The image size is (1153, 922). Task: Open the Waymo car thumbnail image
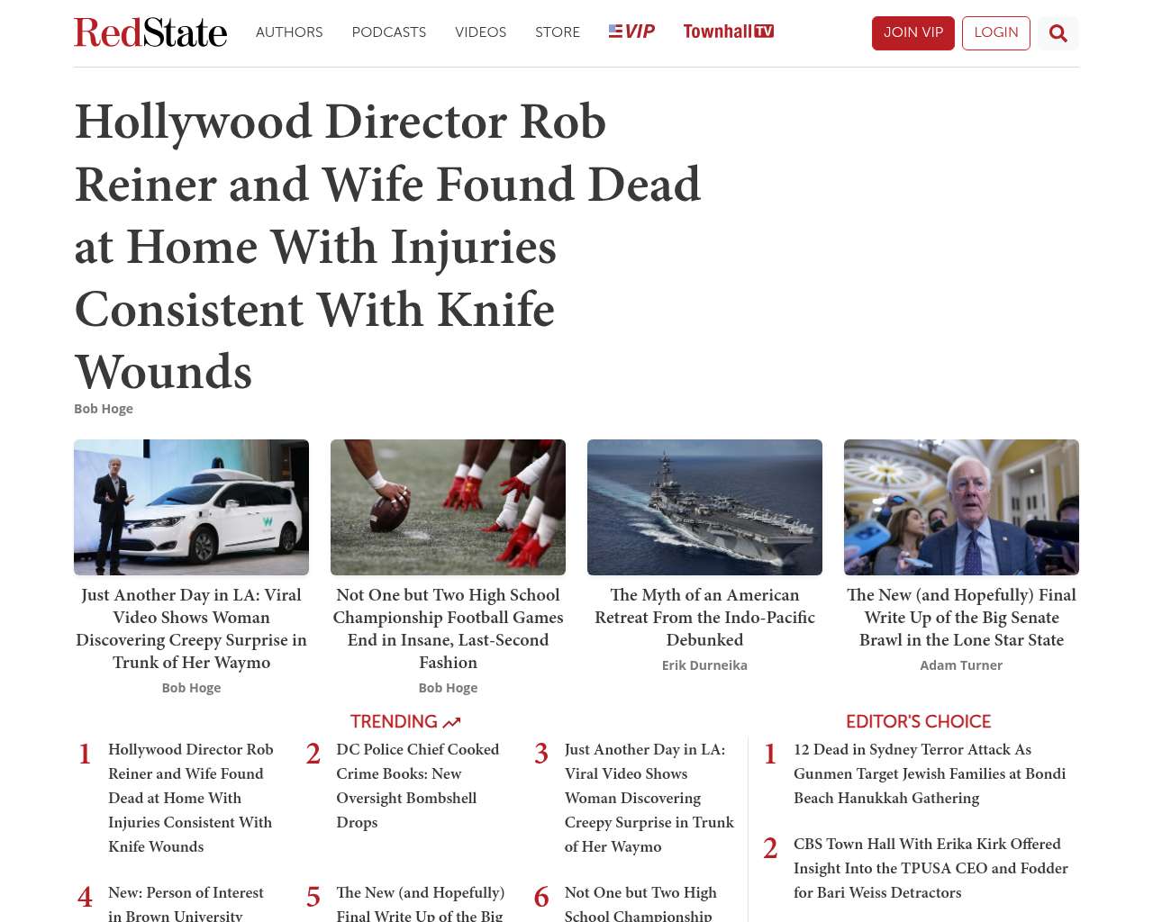click(x=191, y=507)
